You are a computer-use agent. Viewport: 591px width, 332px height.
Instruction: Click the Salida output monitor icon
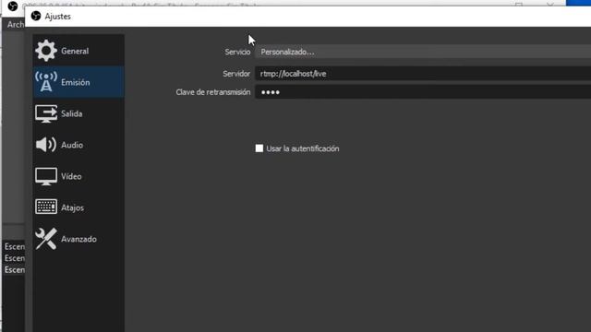tap(46, 113)
